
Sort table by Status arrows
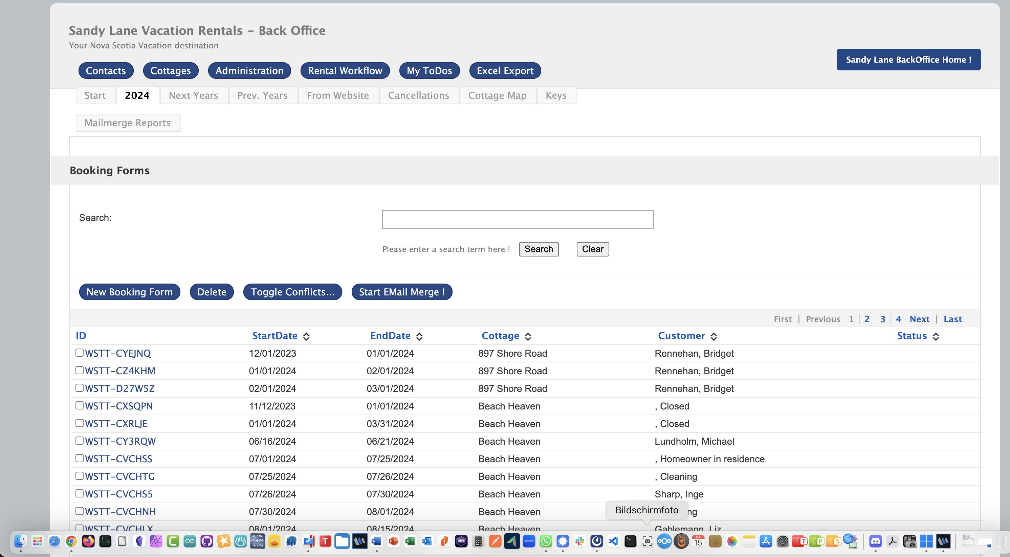point(936,336)
